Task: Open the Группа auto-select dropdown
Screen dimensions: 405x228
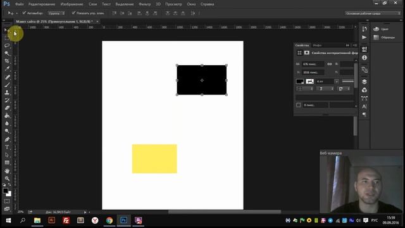Action: pyautogui.click(x=56, y=13)
